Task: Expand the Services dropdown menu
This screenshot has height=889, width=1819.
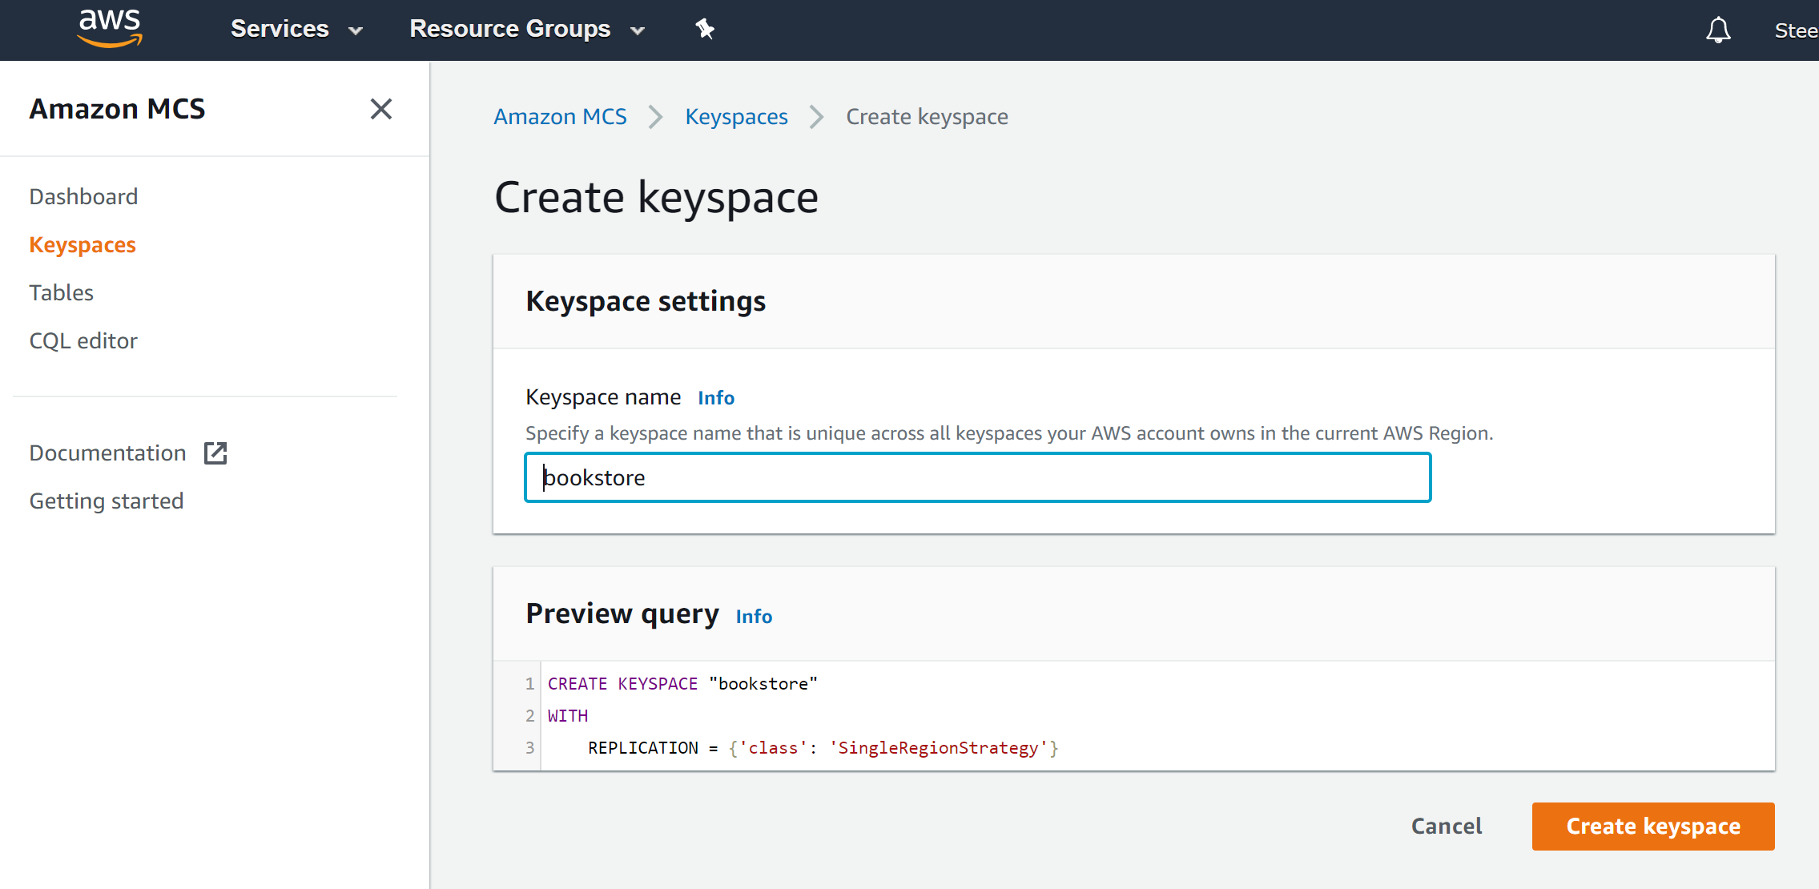Action: (x=297, y=29)
